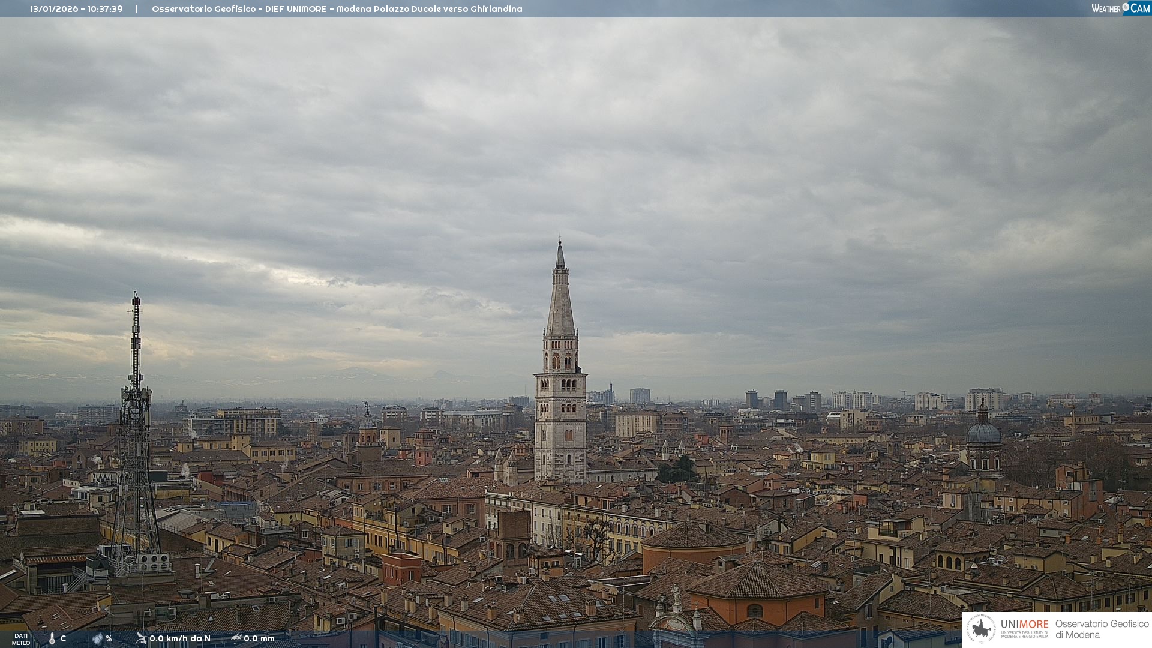The image size is (1152, 648).
Task: Click the rain umbrella precipitation icon
Action: point(236,638)
